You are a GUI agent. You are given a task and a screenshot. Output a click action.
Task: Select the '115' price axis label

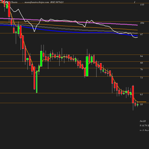[x=142, y=4]
